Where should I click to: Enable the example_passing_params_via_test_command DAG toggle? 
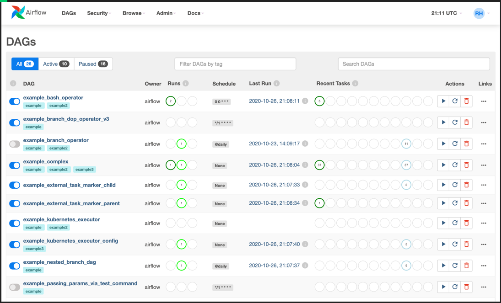(x=15, y=287)
